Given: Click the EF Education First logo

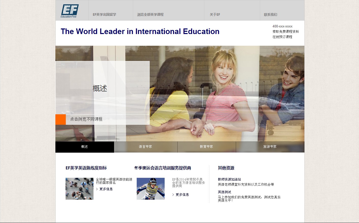Looking at the screenshot, I should click(x=70, y=11).
